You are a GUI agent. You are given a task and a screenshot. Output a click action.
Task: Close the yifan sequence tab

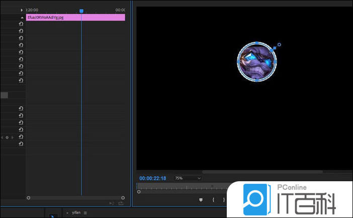click(67, 213)
